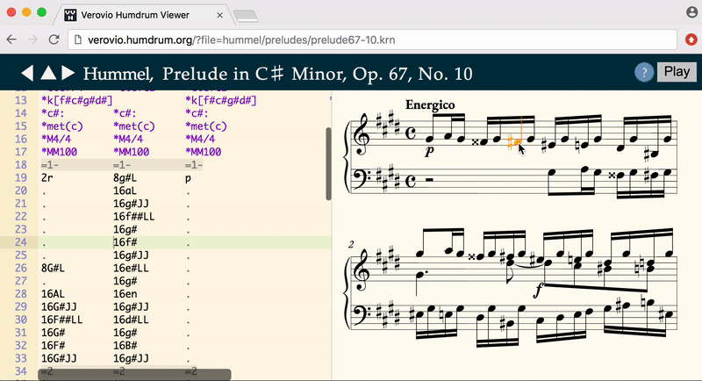
Task: Click the first *k[f#c#g#d#] on line 13
Action: coord(77,100)
